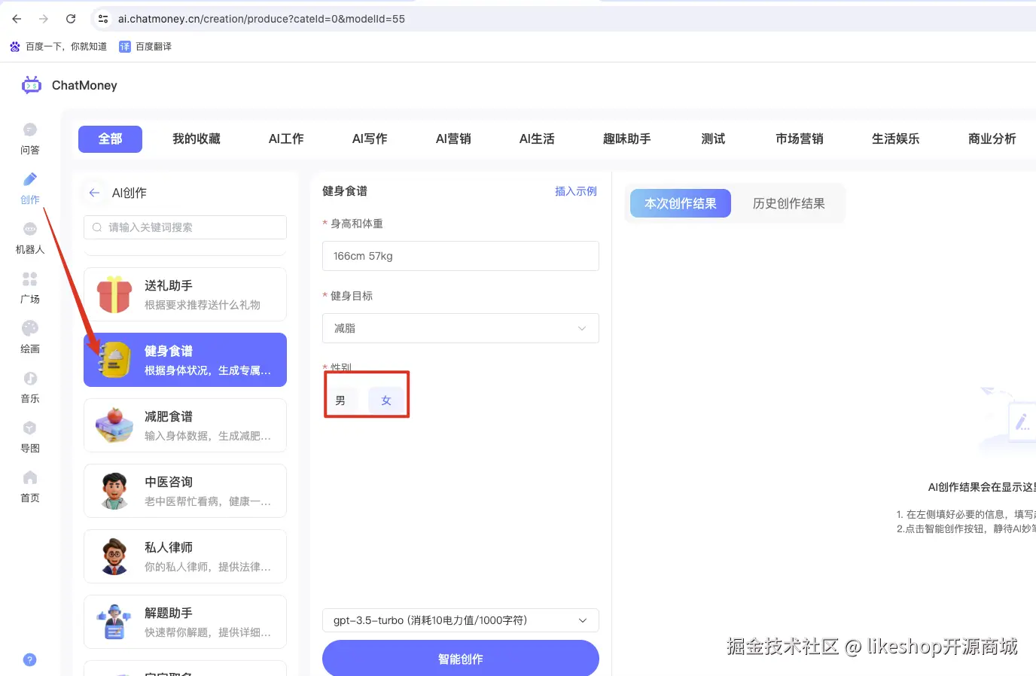Open the 机器人 sidebar icon
This screenshot has height=676, width=1036.
30,229
